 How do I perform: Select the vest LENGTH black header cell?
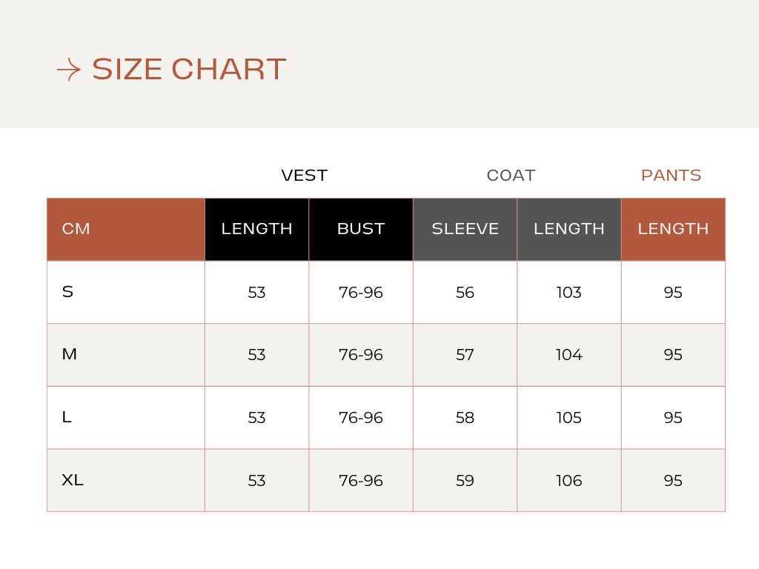pos(256,230)
